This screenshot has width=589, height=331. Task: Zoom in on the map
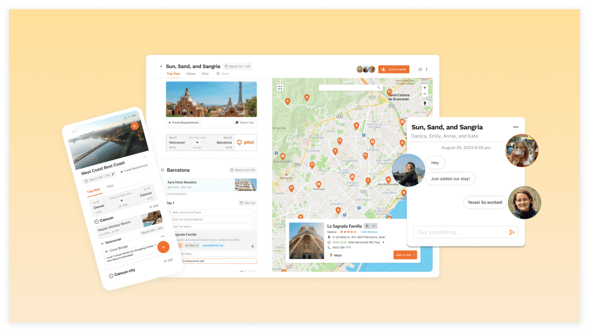[x=425, y=88]
